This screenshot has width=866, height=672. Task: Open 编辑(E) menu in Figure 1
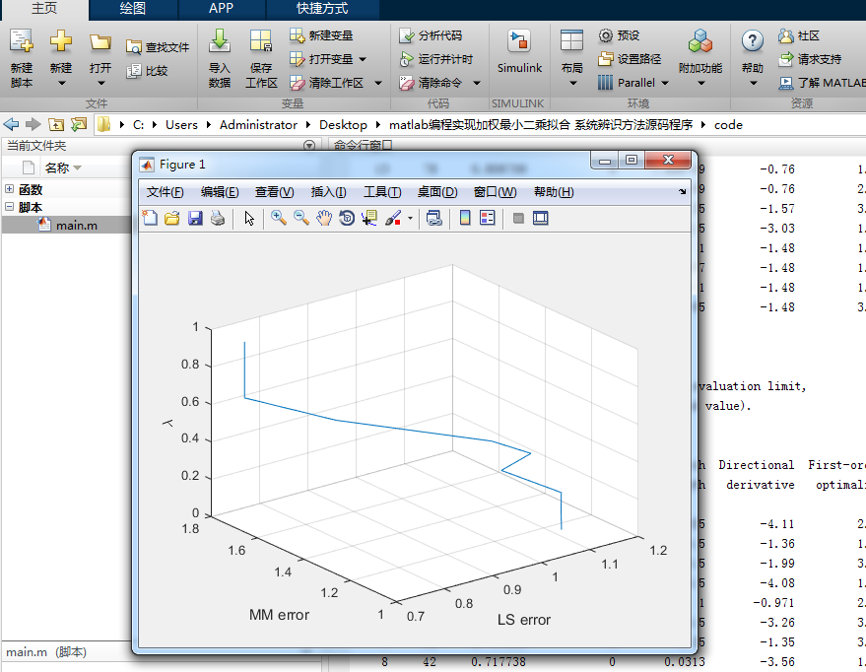point(220,192)
